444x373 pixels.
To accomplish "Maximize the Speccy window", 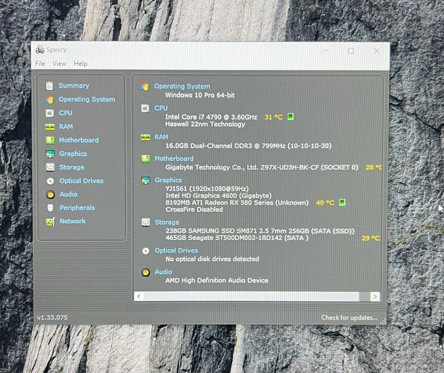I will coord(351,51).
